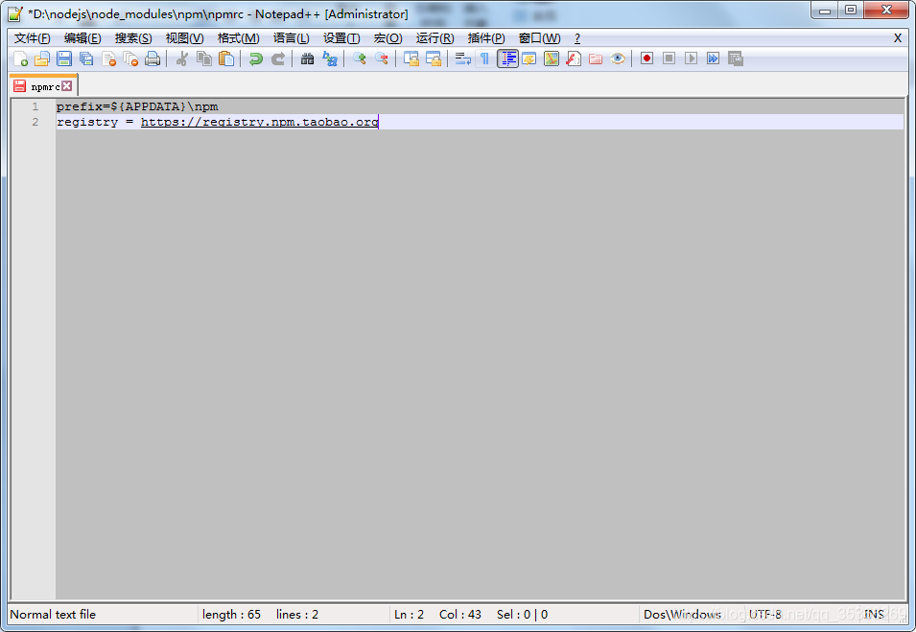916x632 pixels.
Task: Click the Ln : 2 status entry
Action: [x=409, y=615]
